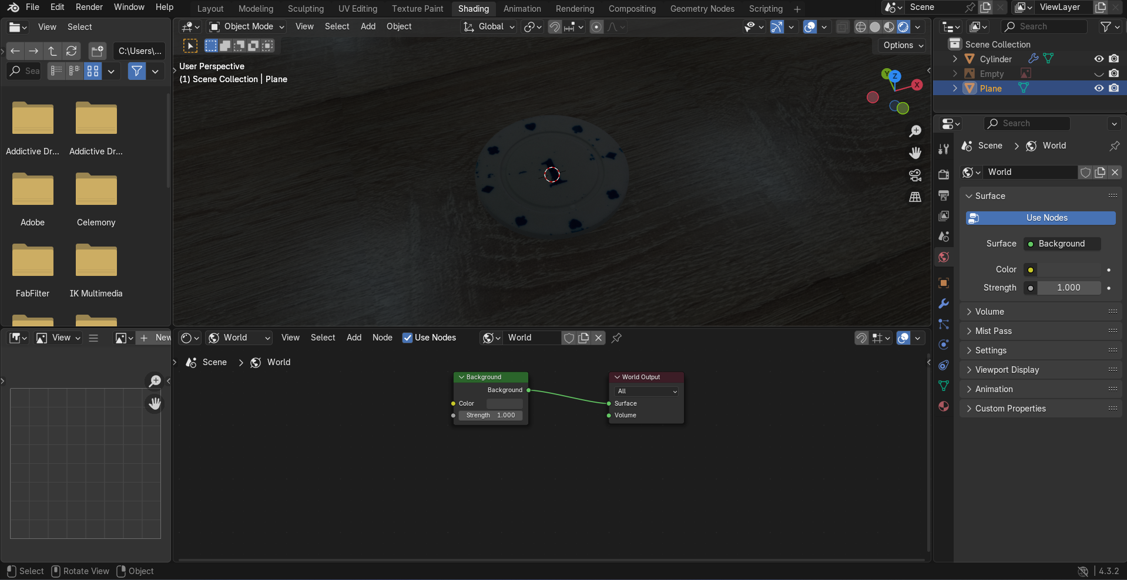Switch to orthographic grid view icon
The image size is (1127, 580).
point(915,197)
